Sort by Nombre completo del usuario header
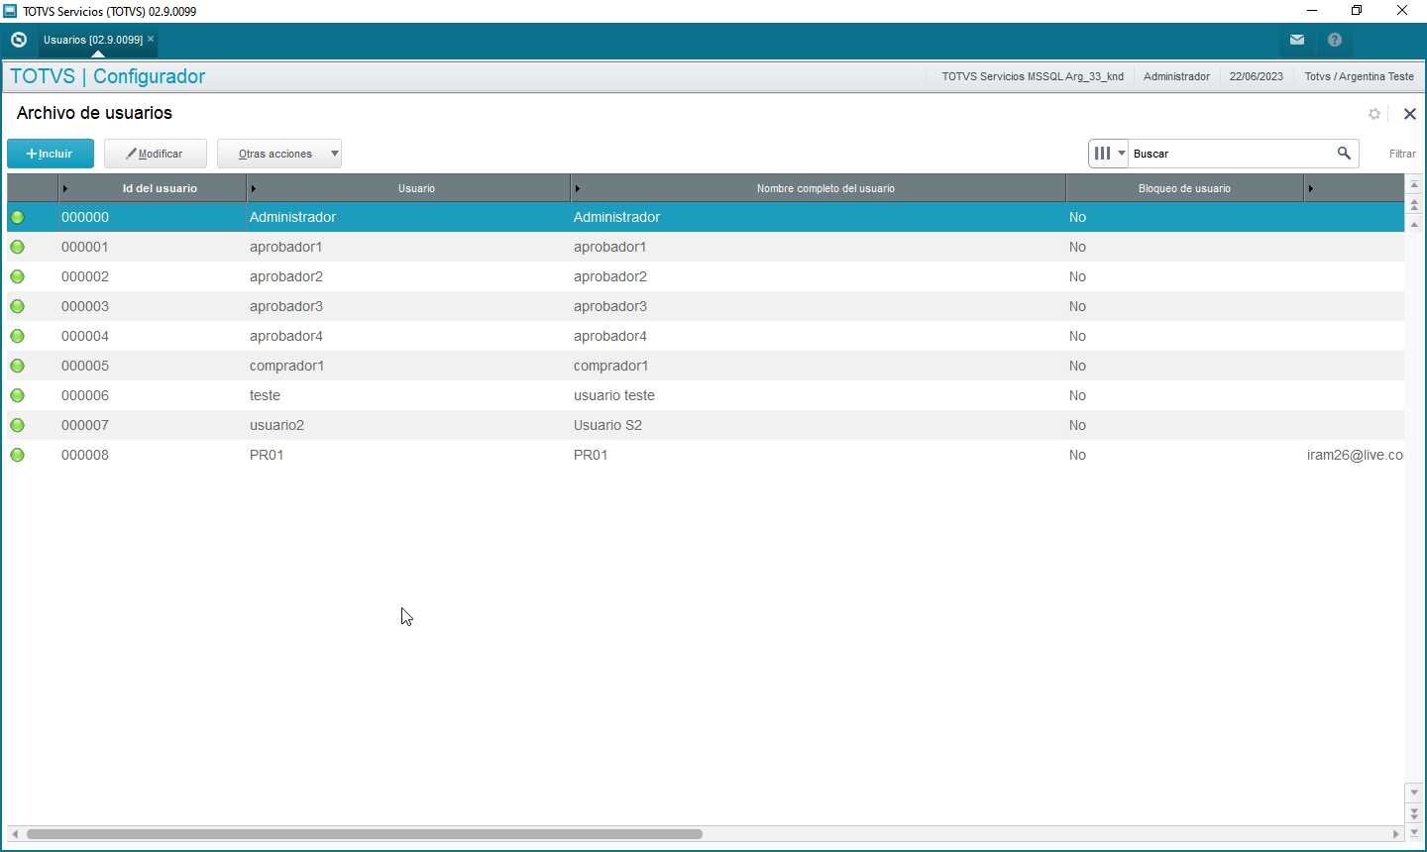 coord(819,188)
